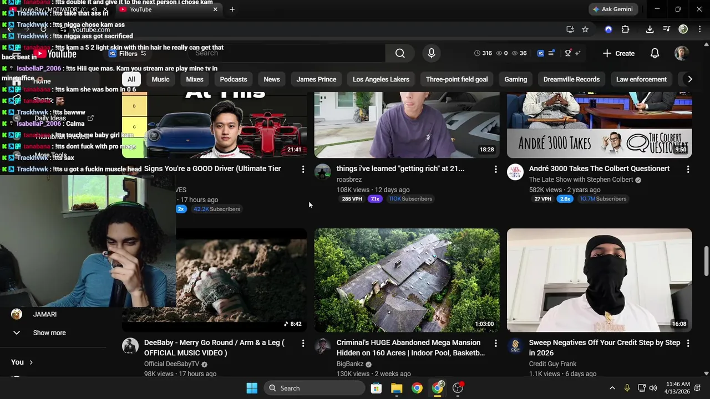
Task: Select the All filter chip
Action: [x=131, y=79]
